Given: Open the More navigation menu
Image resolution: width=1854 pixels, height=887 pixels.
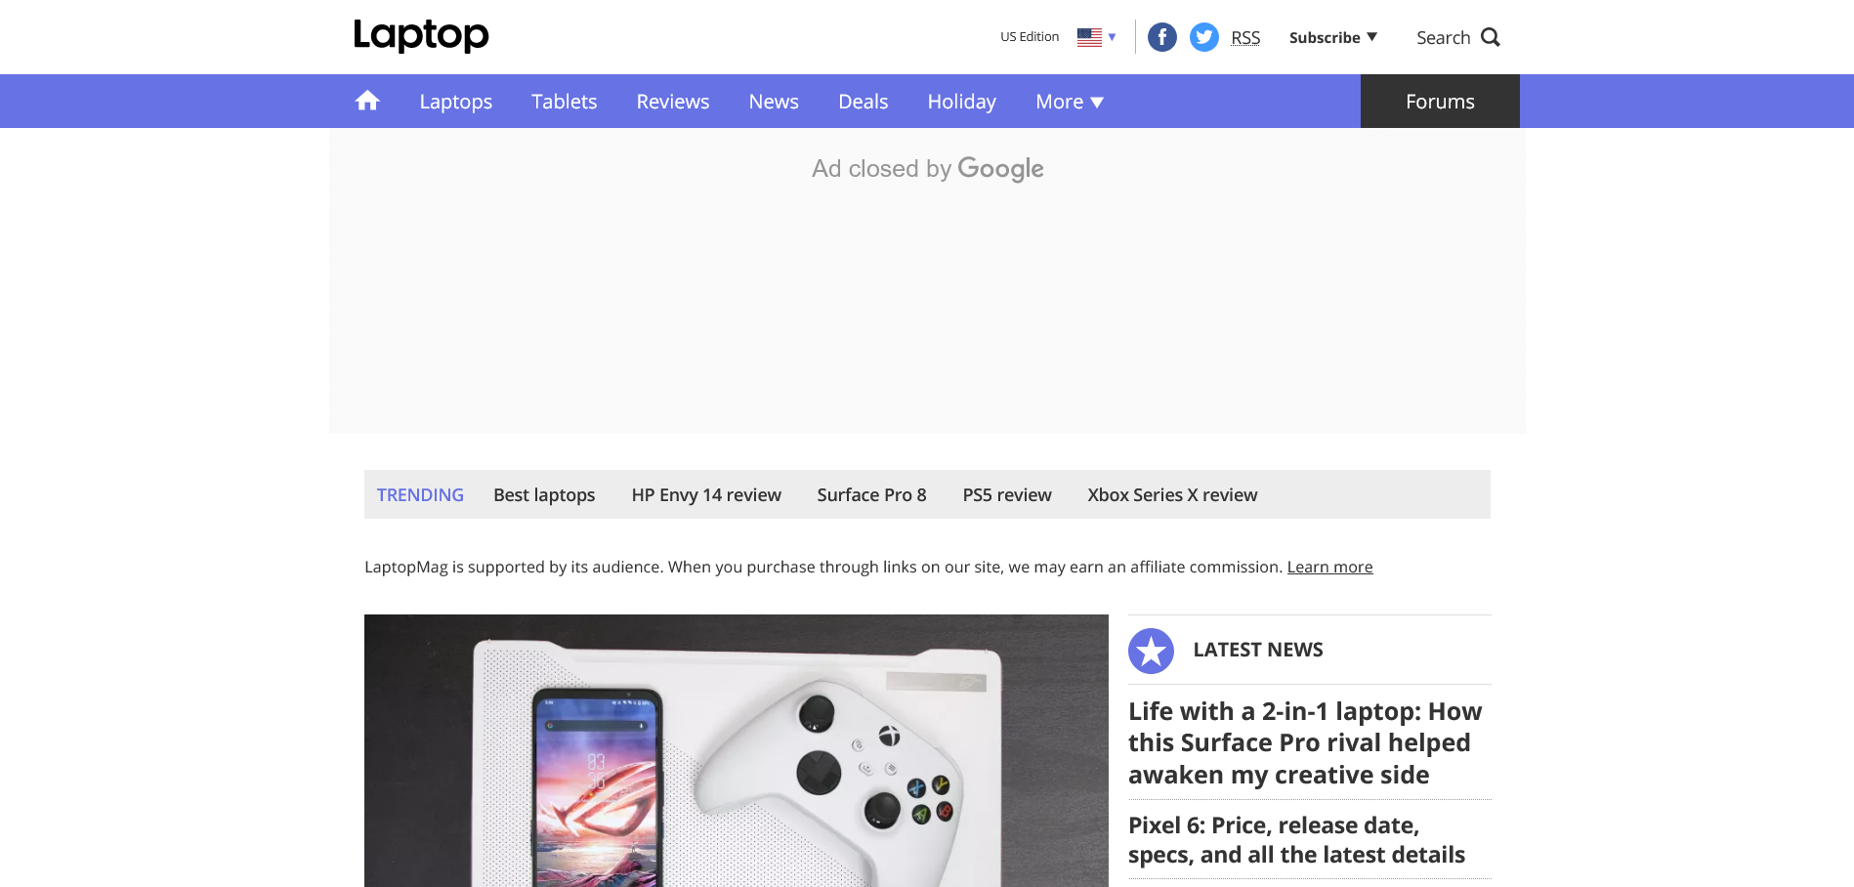Looking at the screenshot, I should tap(1069, 102).
